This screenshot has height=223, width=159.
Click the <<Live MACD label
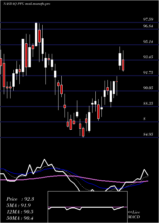click(x=134, y=215)
